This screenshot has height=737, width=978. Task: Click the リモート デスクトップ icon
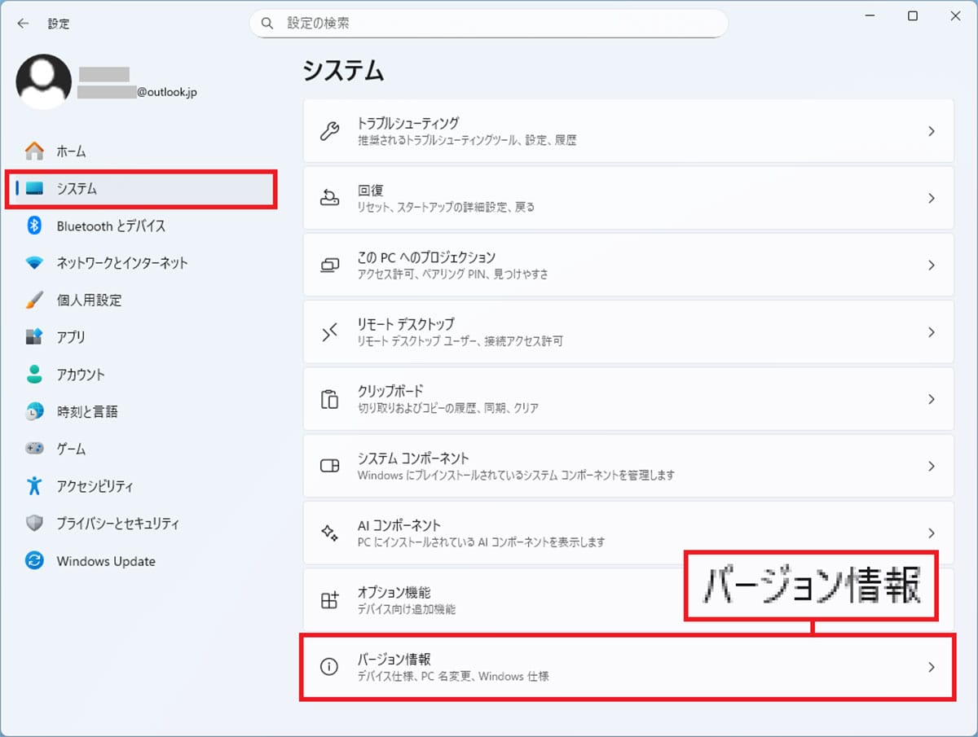329,332
